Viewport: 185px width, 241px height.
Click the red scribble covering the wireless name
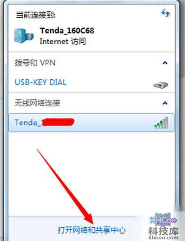pos(58,122)
